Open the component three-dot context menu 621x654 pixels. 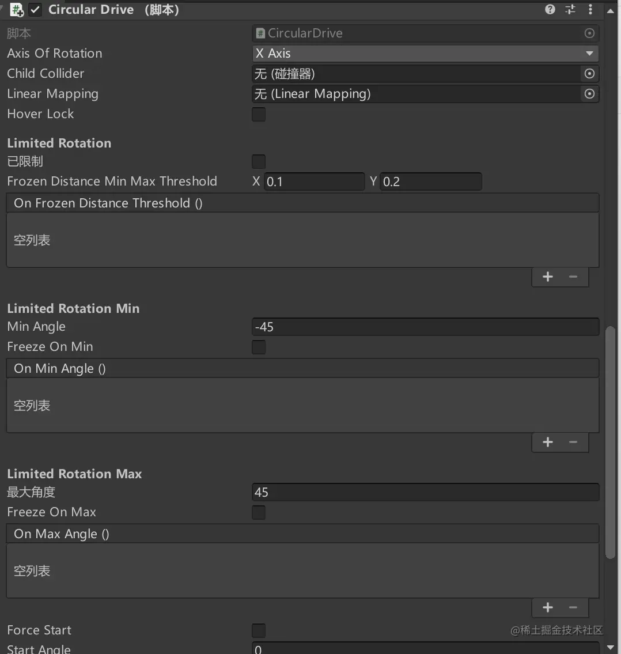[x=590, y=9]
